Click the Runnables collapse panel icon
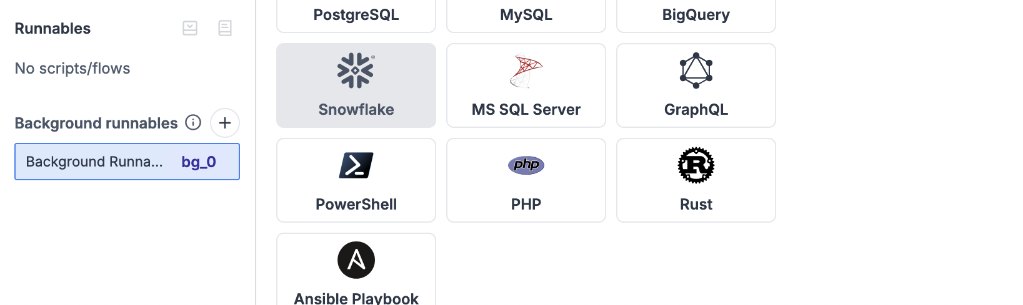This screenshot has width=1023, height=305. coord(190,28)
